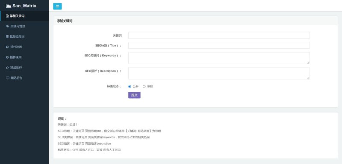Screen dimensions: 342x164
Task: Click the San_Matrix chart logo icon
Action: (x=9, y=6)
